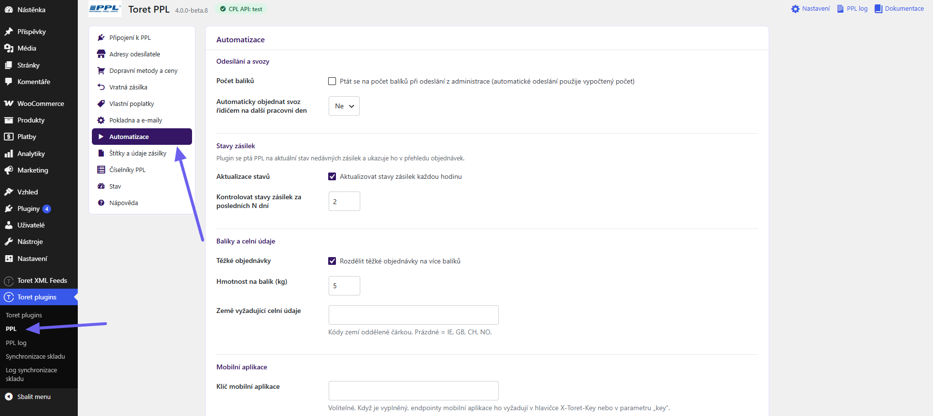The image size is (933, 416).
Task: Open the Nápověda help tab
Action: [142, 203]
